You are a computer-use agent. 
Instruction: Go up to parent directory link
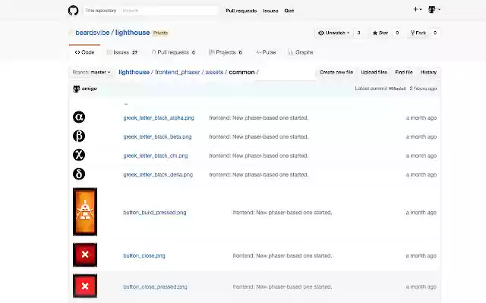coord(126,104)
